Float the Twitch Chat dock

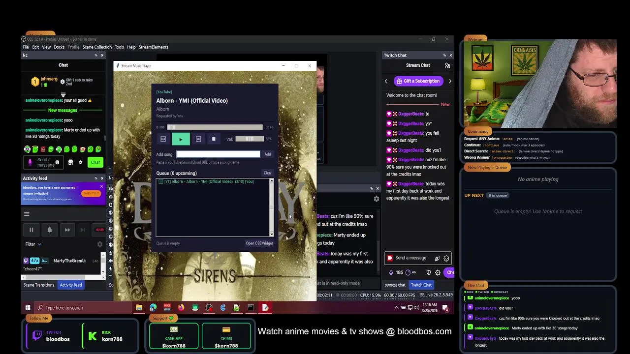click(x=444, y=56)
